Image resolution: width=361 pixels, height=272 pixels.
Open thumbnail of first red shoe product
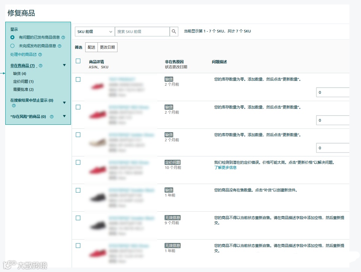pos(98,87)
